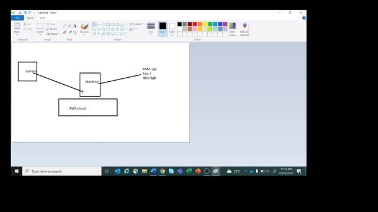Collapse the ribbon with the chevron
The width and height of the screenshot is (378, 212).
299,18
